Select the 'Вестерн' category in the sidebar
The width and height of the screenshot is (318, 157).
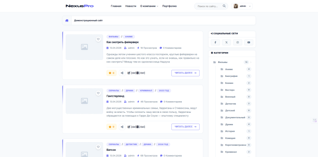click(x=230, y=90)
